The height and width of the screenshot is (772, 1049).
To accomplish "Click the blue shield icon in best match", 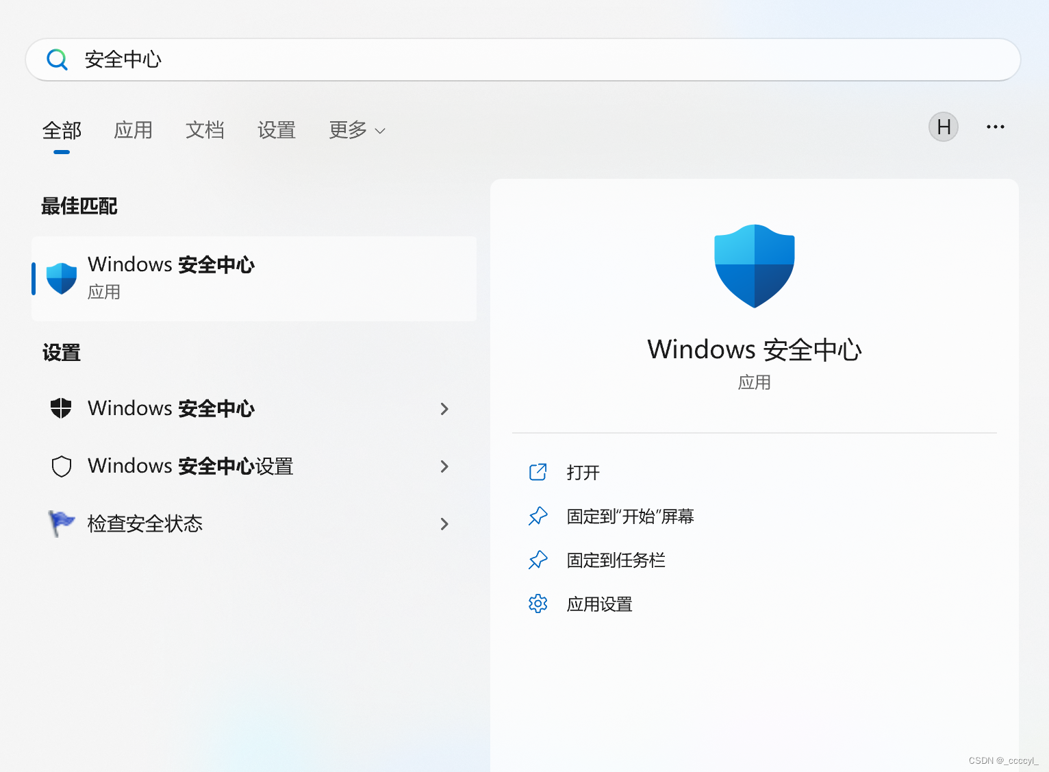I will tap(62, 278).
